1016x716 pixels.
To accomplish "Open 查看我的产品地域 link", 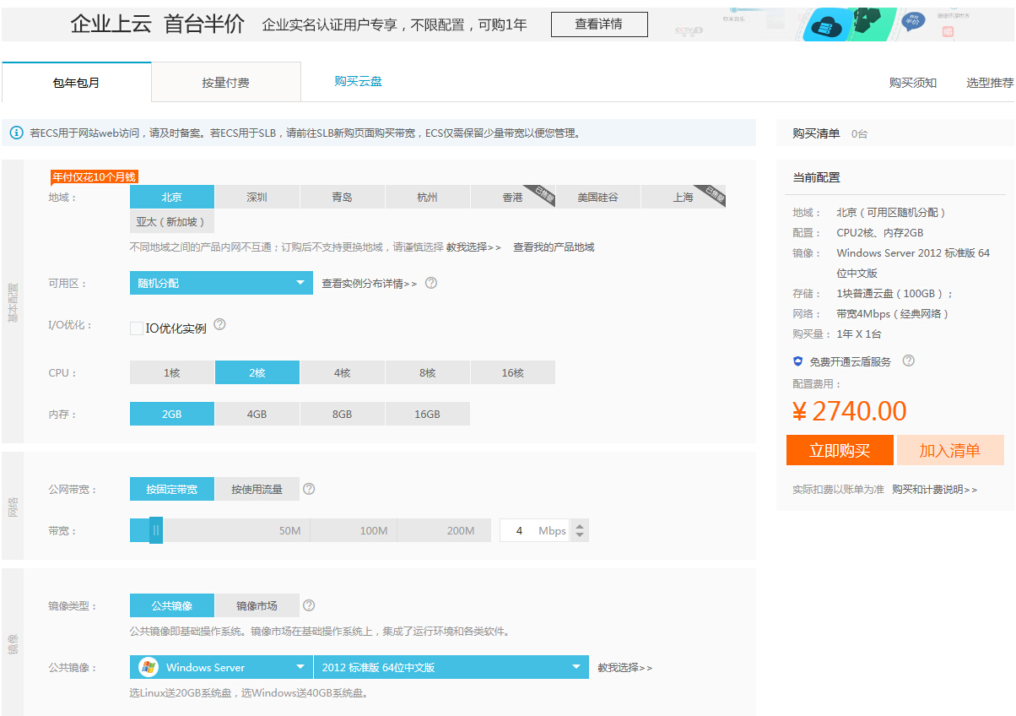I will point(554,247).
